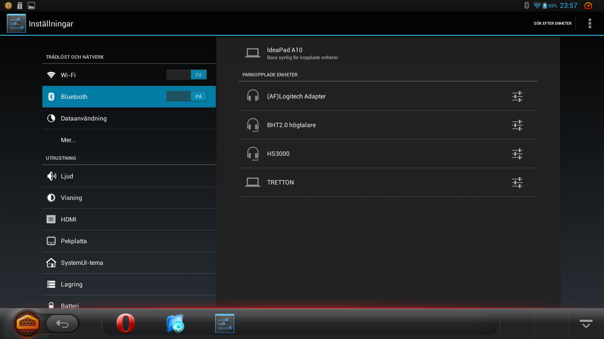Screen dimensions: 604x339
Task: Click the (AF)Logitech Adapter headphone icon
Action: click(x=253, y=96)
